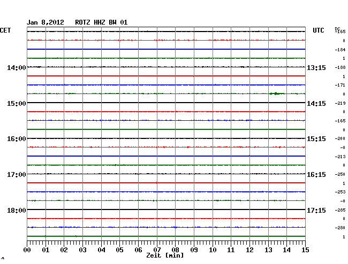The width and height of the screenshot is (348, 264).
Task: Click minute tick label "03" on time axis
Action: click(82, 250)
